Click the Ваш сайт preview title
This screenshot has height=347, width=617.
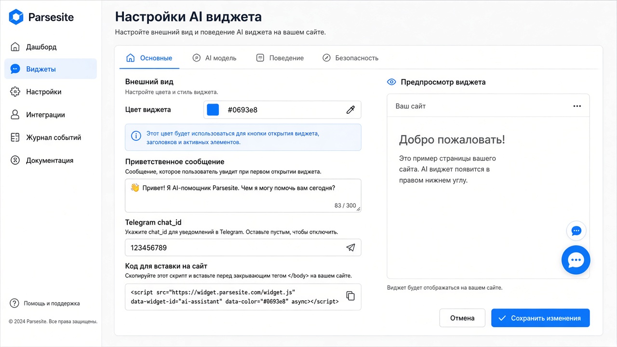pos(411,106)
